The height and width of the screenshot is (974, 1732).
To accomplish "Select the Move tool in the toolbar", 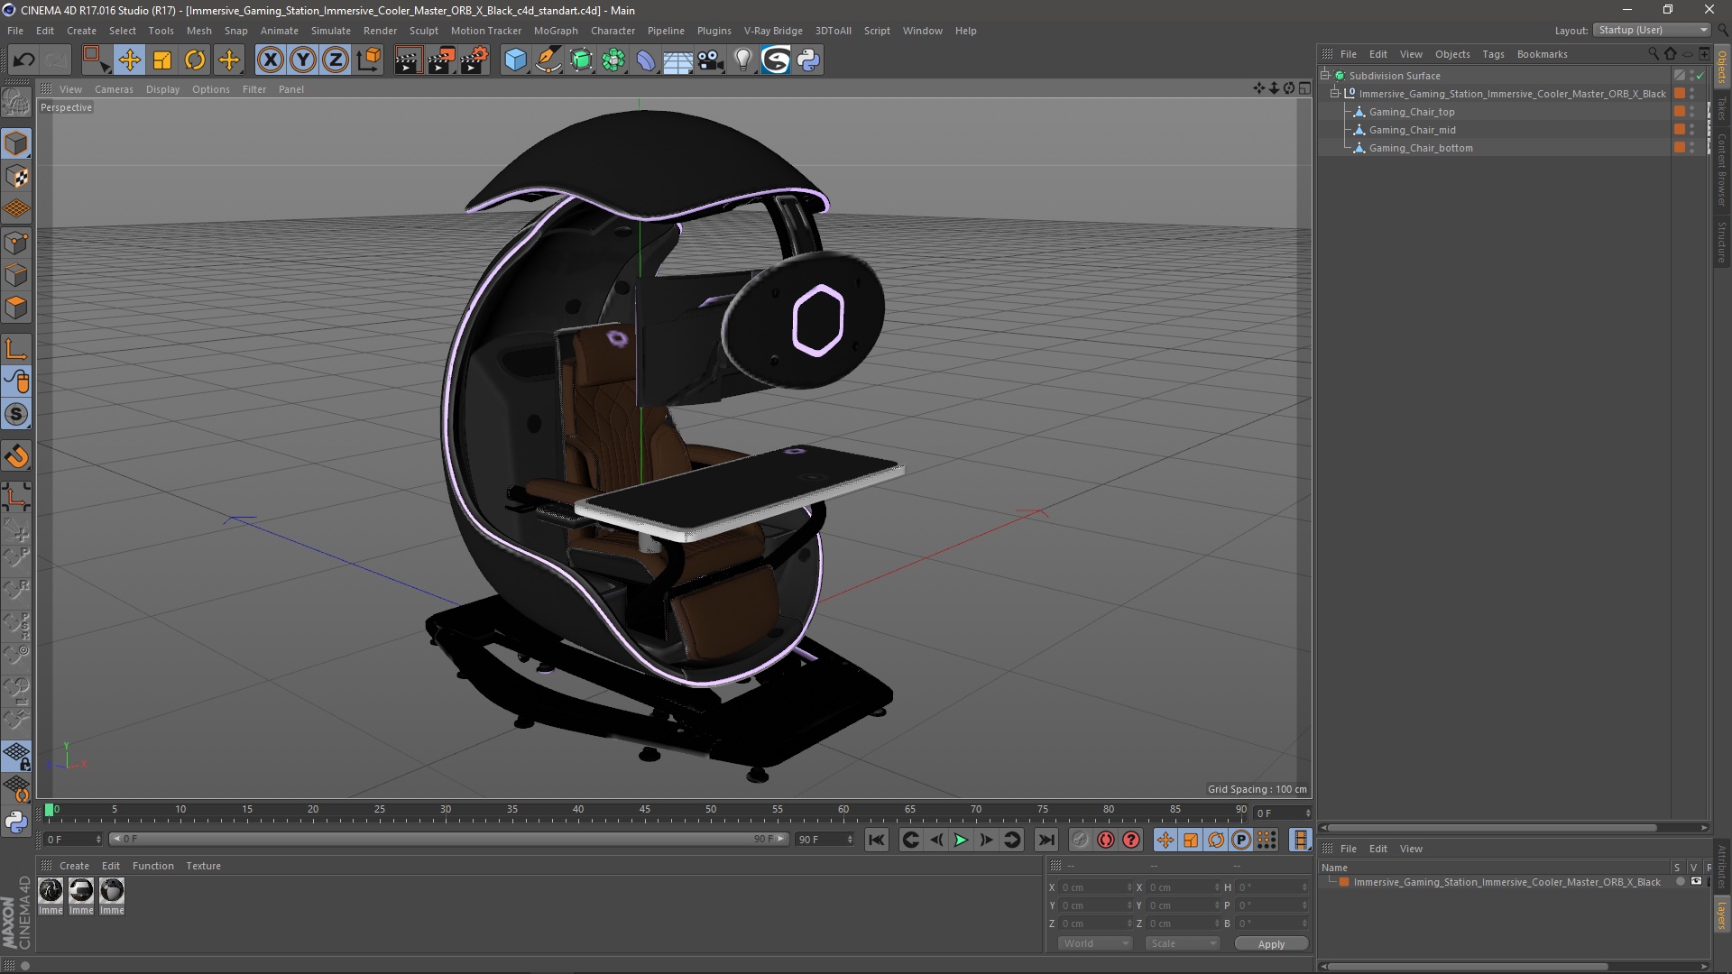I will [129, 60].
